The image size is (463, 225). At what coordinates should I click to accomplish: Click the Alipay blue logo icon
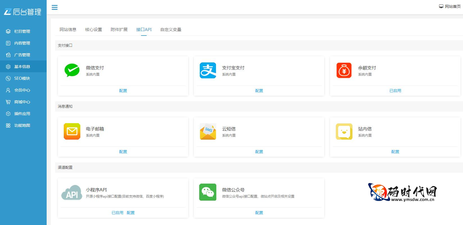click(x=208, y=70)
